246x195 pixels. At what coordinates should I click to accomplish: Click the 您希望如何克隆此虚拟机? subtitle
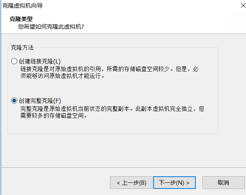pyautogui.click(x=51, y=27)
